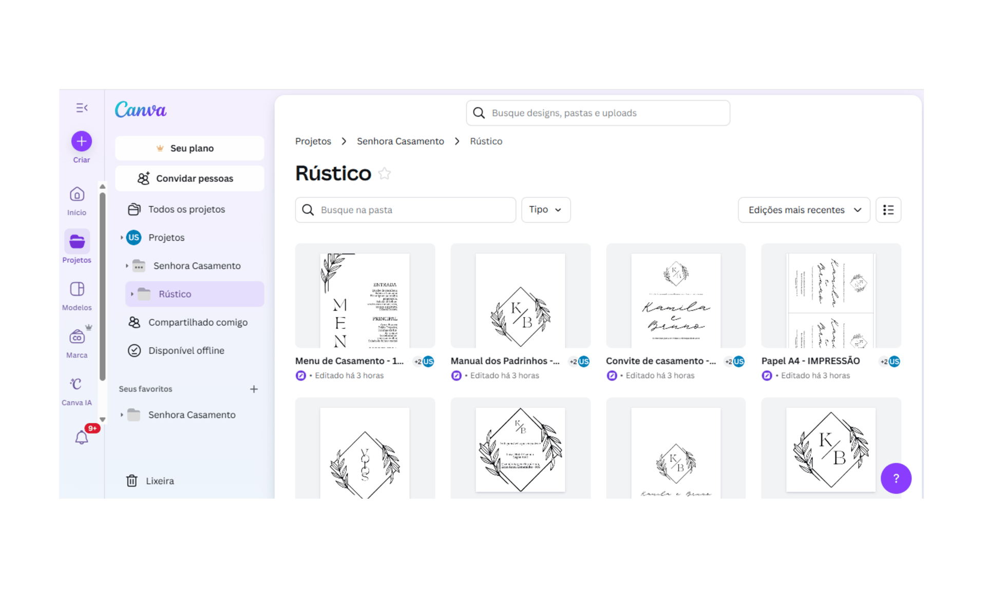
Task: Open Menu de Casamento design thumbnail
Action: point(365,296)
